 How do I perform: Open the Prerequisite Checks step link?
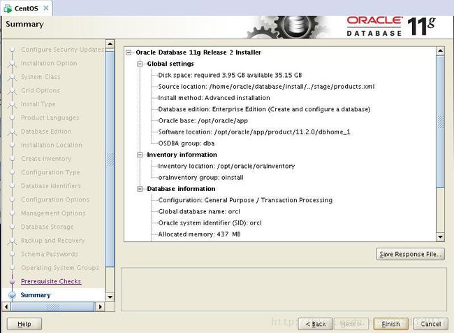coord(51,281)
